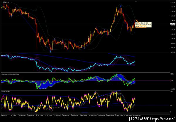Click tooltip line Time: 2015.08.28 21:00
The width and height of the screenshot is (176, 122).
143,25
